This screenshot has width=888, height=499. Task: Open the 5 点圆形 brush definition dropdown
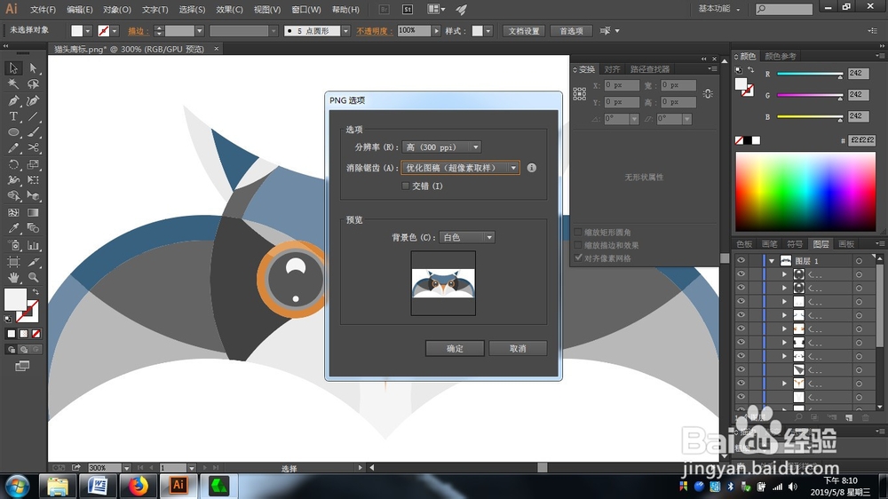[345, 31]
